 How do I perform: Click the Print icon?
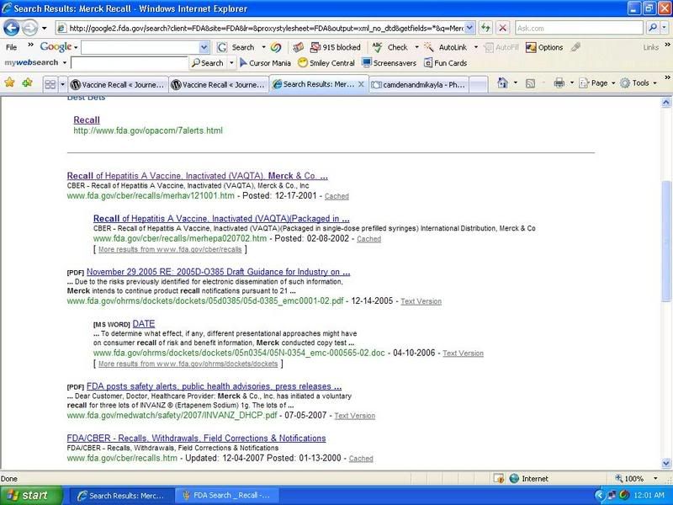[x=559, y=82]
